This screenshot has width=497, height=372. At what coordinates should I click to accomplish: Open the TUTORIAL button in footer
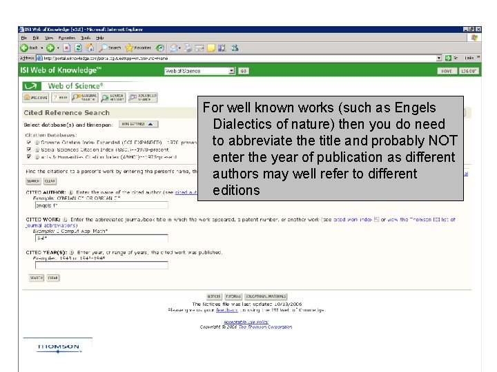pyautogui.click(x=233, y=296)
